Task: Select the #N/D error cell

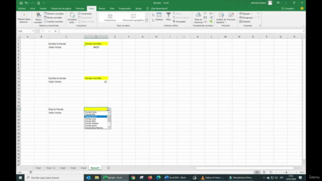Action: tap(96, 47)
